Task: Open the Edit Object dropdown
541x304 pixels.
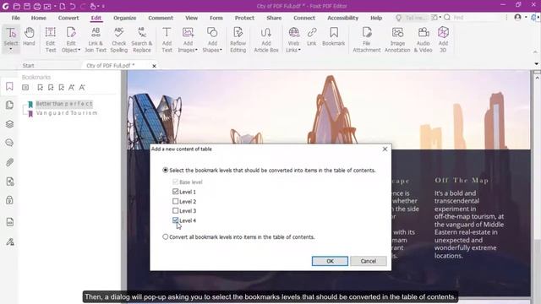Action: click(79, 50)
